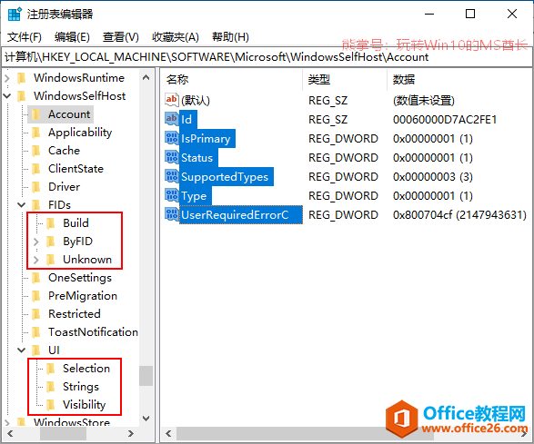
Task: Collapse the FIDs key
Action: pyautogui.click(x=22, y=205)
